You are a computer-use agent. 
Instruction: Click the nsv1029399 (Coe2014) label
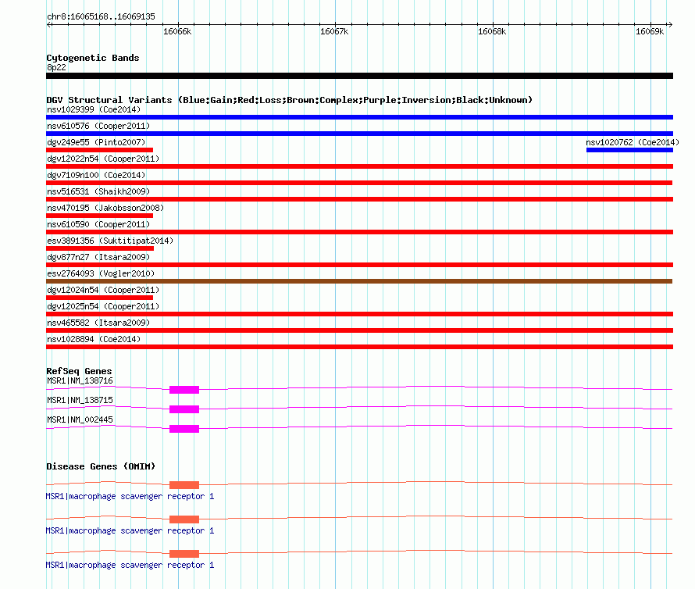point(94,109)
